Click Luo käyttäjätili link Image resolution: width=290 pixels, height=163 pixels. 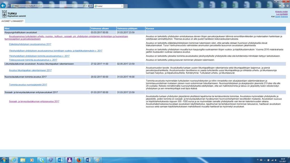coord(282,14)
